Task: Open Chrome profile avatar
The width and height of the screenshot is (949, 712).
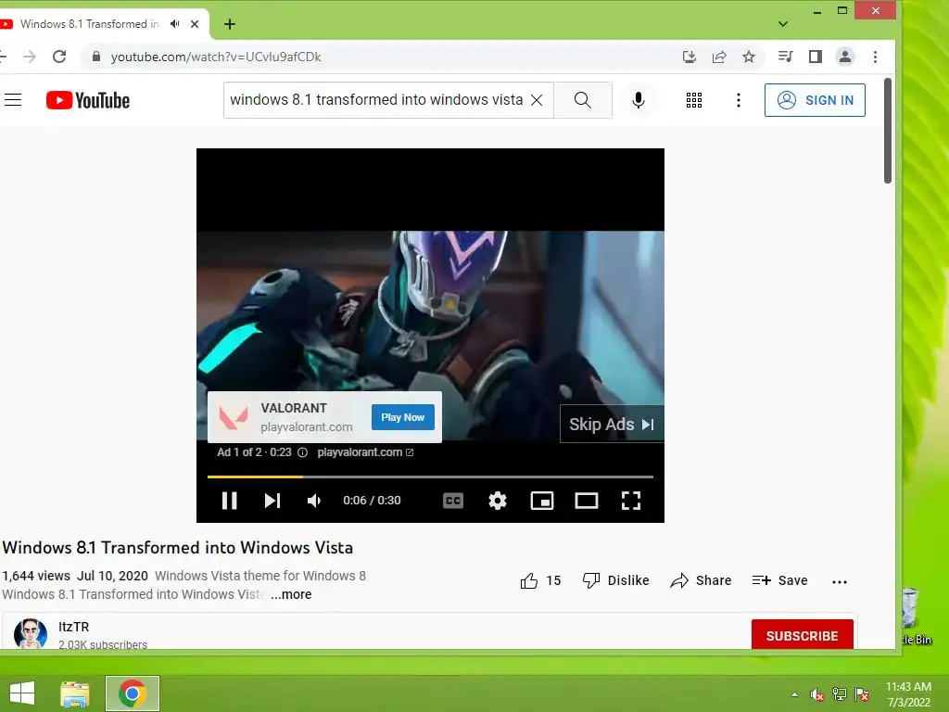Action: click(845, 57)
